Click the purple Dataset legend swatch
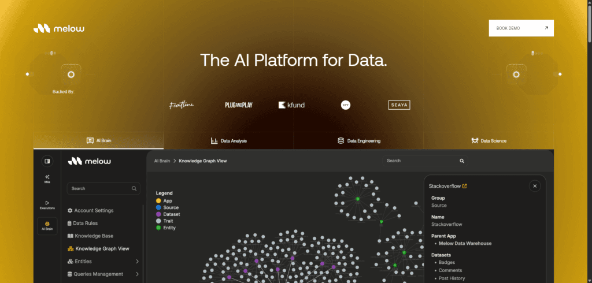The width and height of the screenshot is (592, 283). (159, 214)
